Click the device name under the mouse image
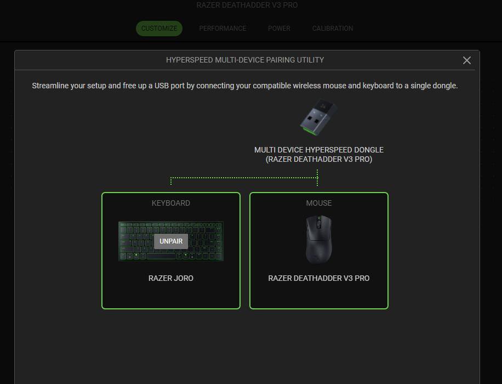The image size is (502, 384). (318, 278)
